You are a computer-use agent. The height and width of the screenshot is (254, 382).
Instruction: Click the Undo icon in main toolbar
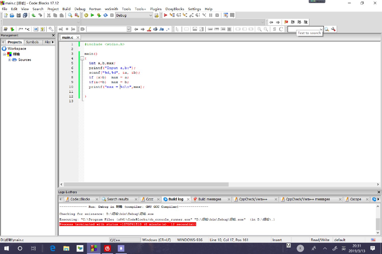pyautogui.click(x=34, y=15)
